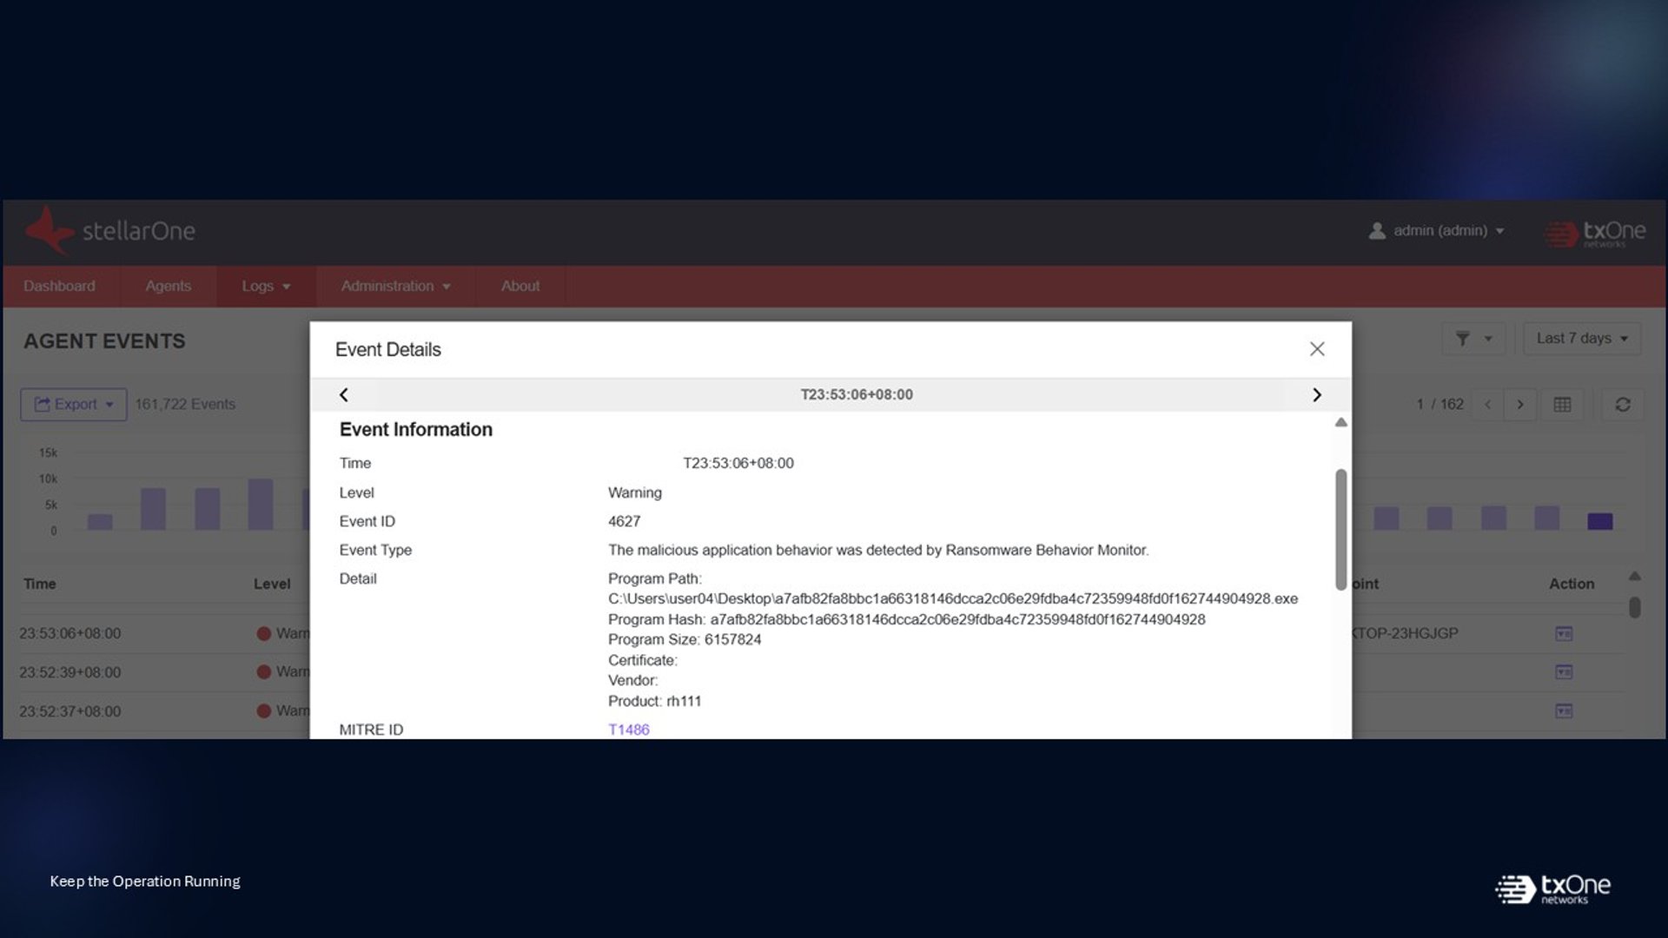
Task: Open the filter funnel dropdown
Action: click(x=1473, y=339)
